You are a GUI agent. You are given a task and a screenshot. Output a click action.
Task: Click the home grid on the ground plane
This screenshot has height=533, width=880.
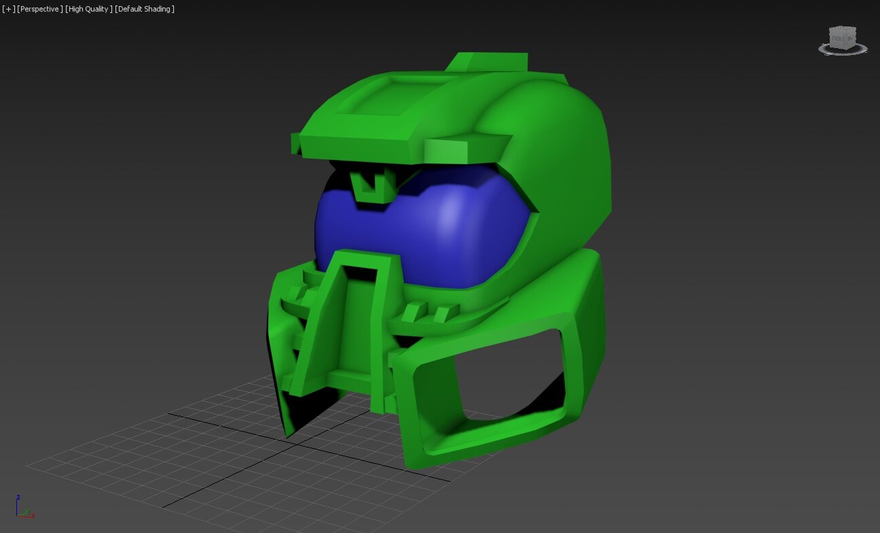pyautogui.click(x=204, y=461)
